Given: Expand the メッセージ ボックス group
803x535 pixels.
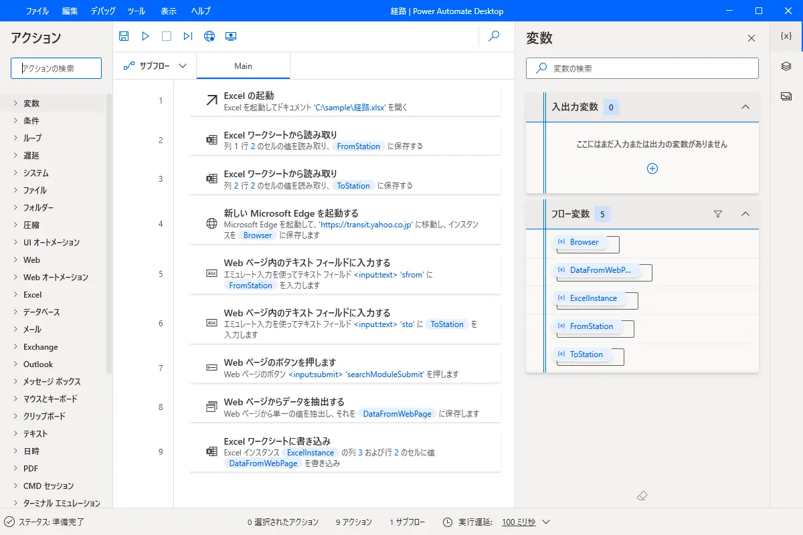Looking at the screenshot, I should click(16, 382).
